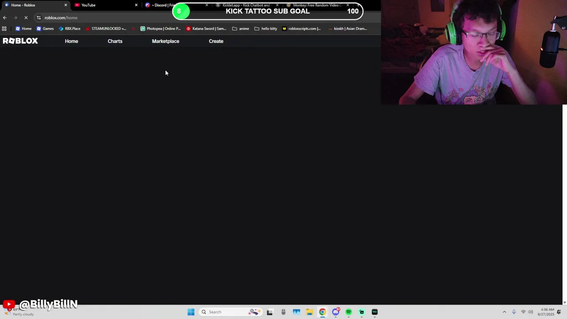The height and width of the screenshot is (319, 567).
Task: Open the Charts page in Roblox navigation
Action: [115, 41]
